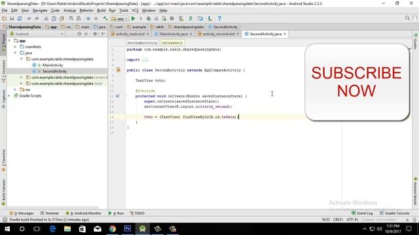The image size is (419, 235).
Task: Collapse the app module tree node
Action: 9,40
